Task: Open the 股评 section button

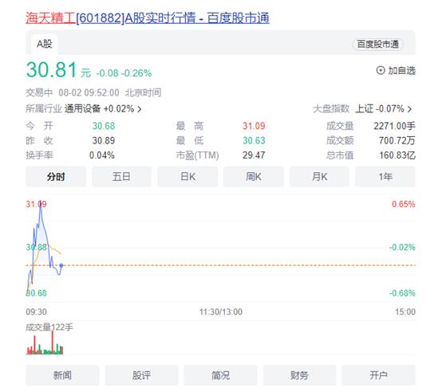Action: [141, 375]
